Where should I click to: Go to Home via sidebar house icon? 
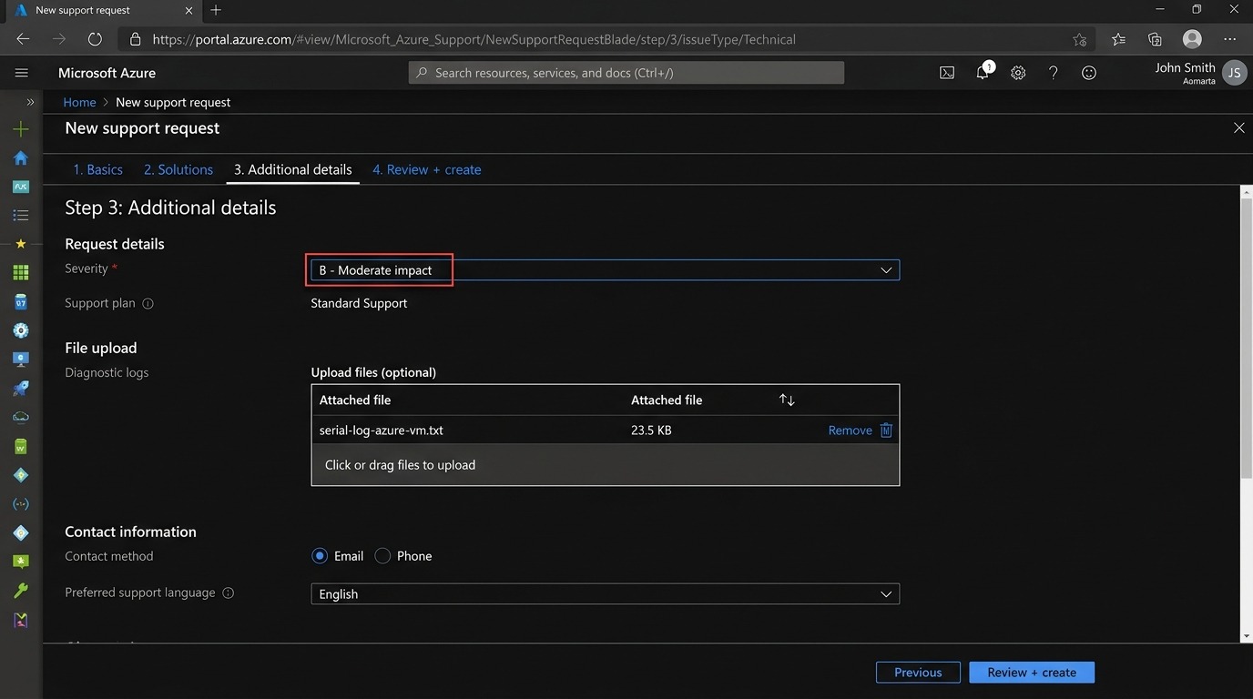(x=21, y=158)
